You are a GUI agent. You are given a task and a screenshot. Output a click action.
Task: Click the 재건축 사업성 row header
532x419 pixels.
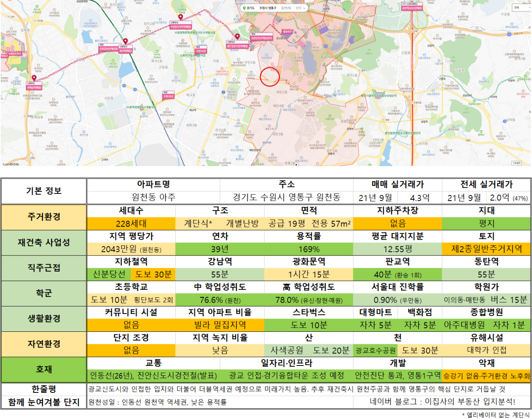pos(44,243)
